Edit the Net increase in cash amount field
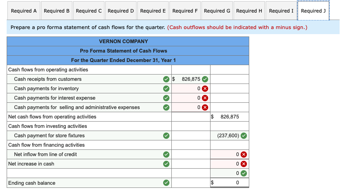 229,164
